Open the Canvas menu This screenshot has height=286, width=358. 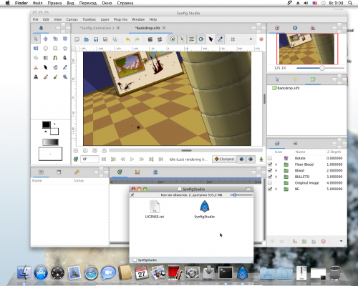coord(72,19)
